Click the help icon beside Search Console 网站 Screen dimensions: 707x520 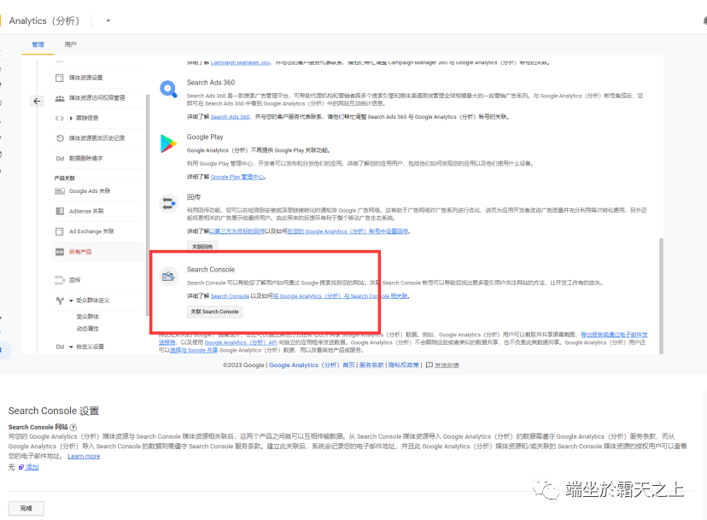point(73,427)
